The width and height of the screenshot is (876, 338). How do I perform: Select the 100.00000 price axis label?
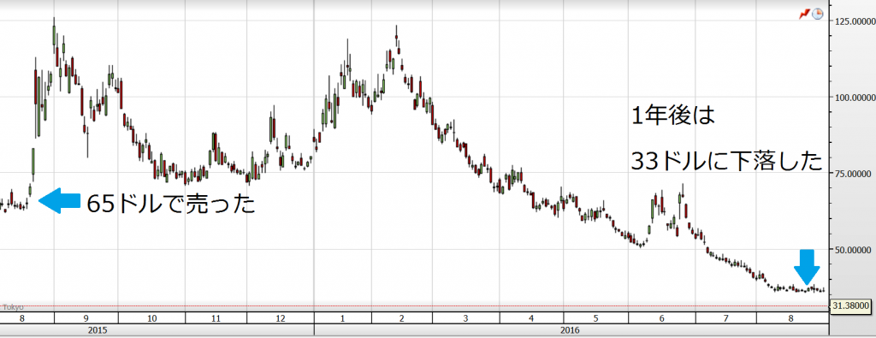[x=855, y=98]
